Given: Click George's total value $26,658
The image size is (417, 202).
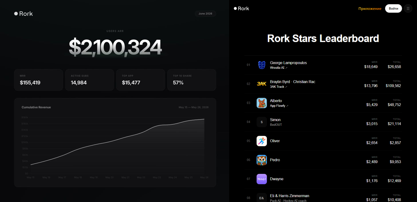Looking at the screenshot, I should click(x=394, y=67).
